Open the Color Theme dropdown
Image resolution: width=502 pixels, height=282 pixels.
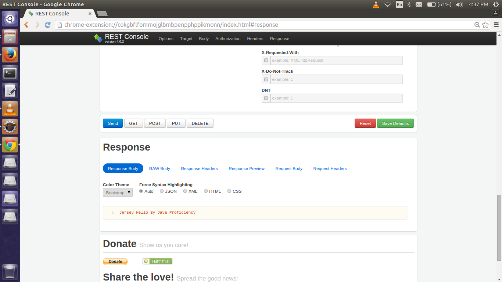117,192
